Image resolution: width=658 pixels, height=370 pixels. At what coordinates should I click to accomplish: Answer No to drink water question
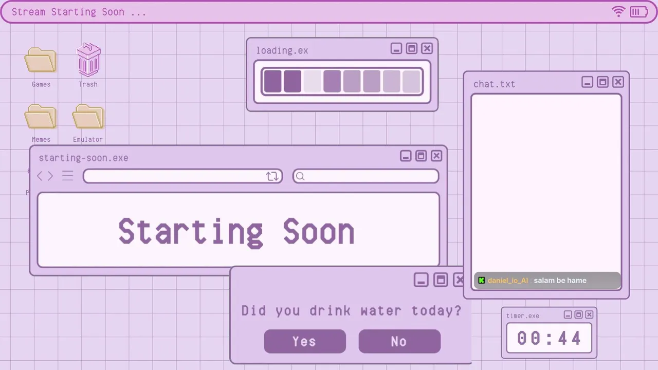[399, 341]
